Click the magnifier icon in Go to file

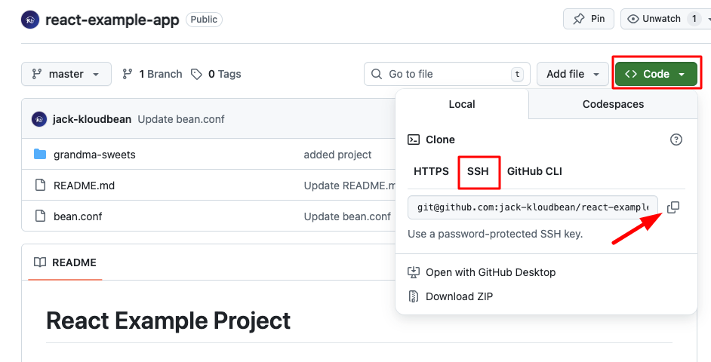click(377, 74)
